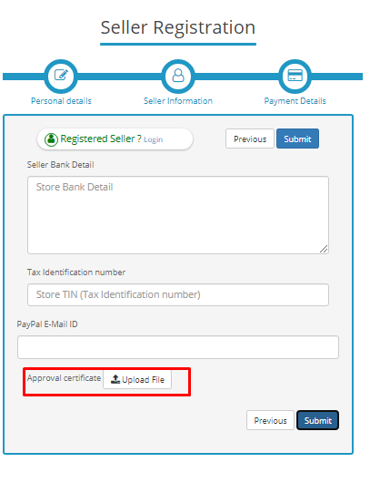This screenshot has width=370, height=483.
Task: Switch to the Personal details step label
Action: [x=61, y=101]
